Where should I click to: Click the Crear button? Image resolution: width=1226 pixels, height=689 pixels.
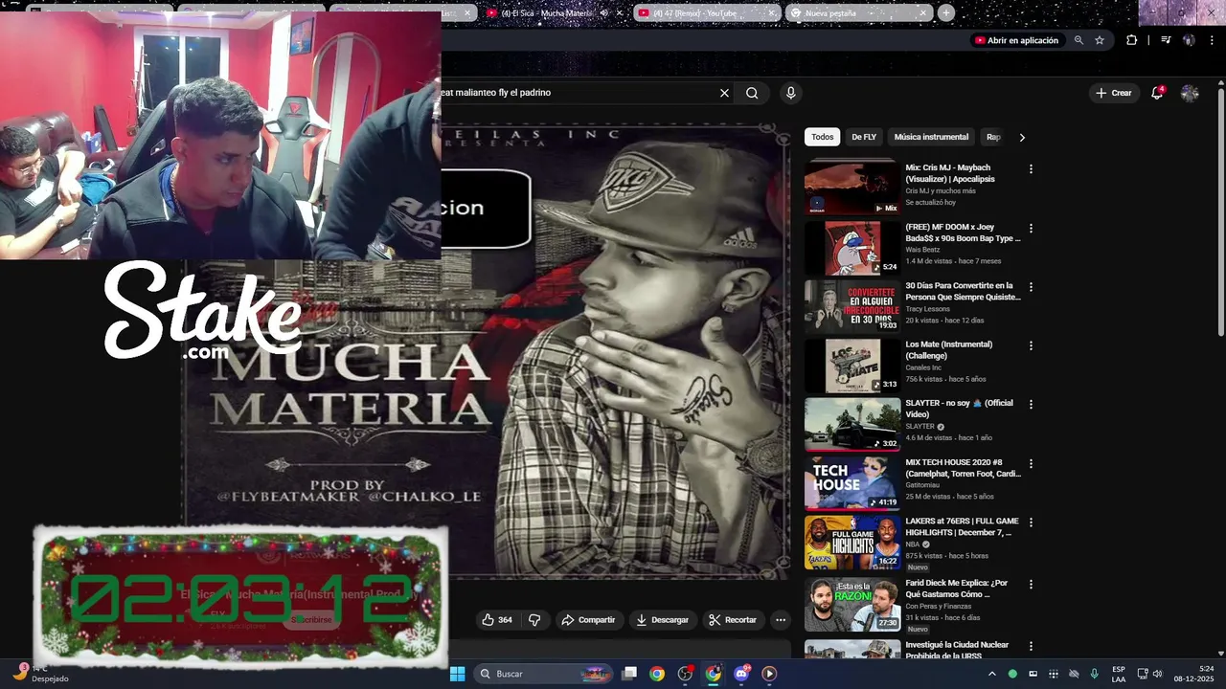(x=1114, y=93)
